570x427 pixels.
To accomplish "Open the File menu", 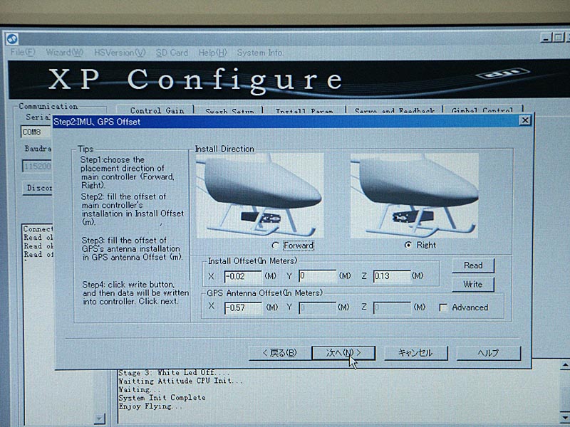I will point(23,53).
